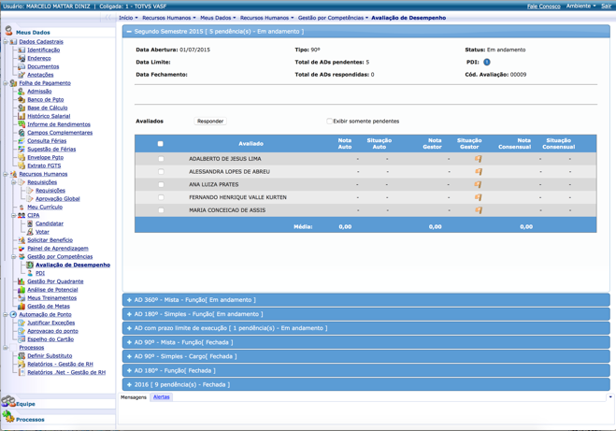Click the Endereço icon in tree
The height and width of the screenshot is (431, 616).
click(x=21, y=58)
